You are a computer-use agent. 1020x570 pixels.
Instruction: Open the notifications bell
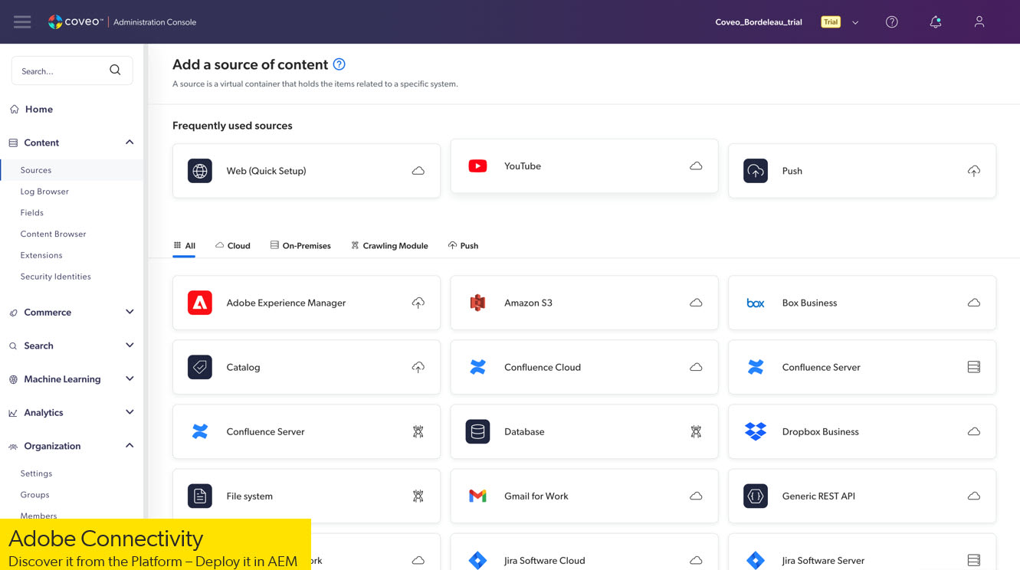click(x=935, y=21)
